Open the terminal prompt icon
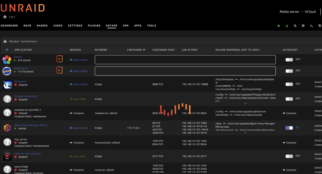This screenshot has height=174, width=322. tap(311, 26)
